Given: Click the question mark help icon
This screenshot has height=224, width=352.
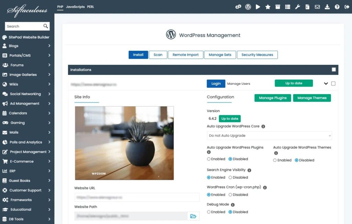Looking at the screenshot, I should [x=337, y=7].
